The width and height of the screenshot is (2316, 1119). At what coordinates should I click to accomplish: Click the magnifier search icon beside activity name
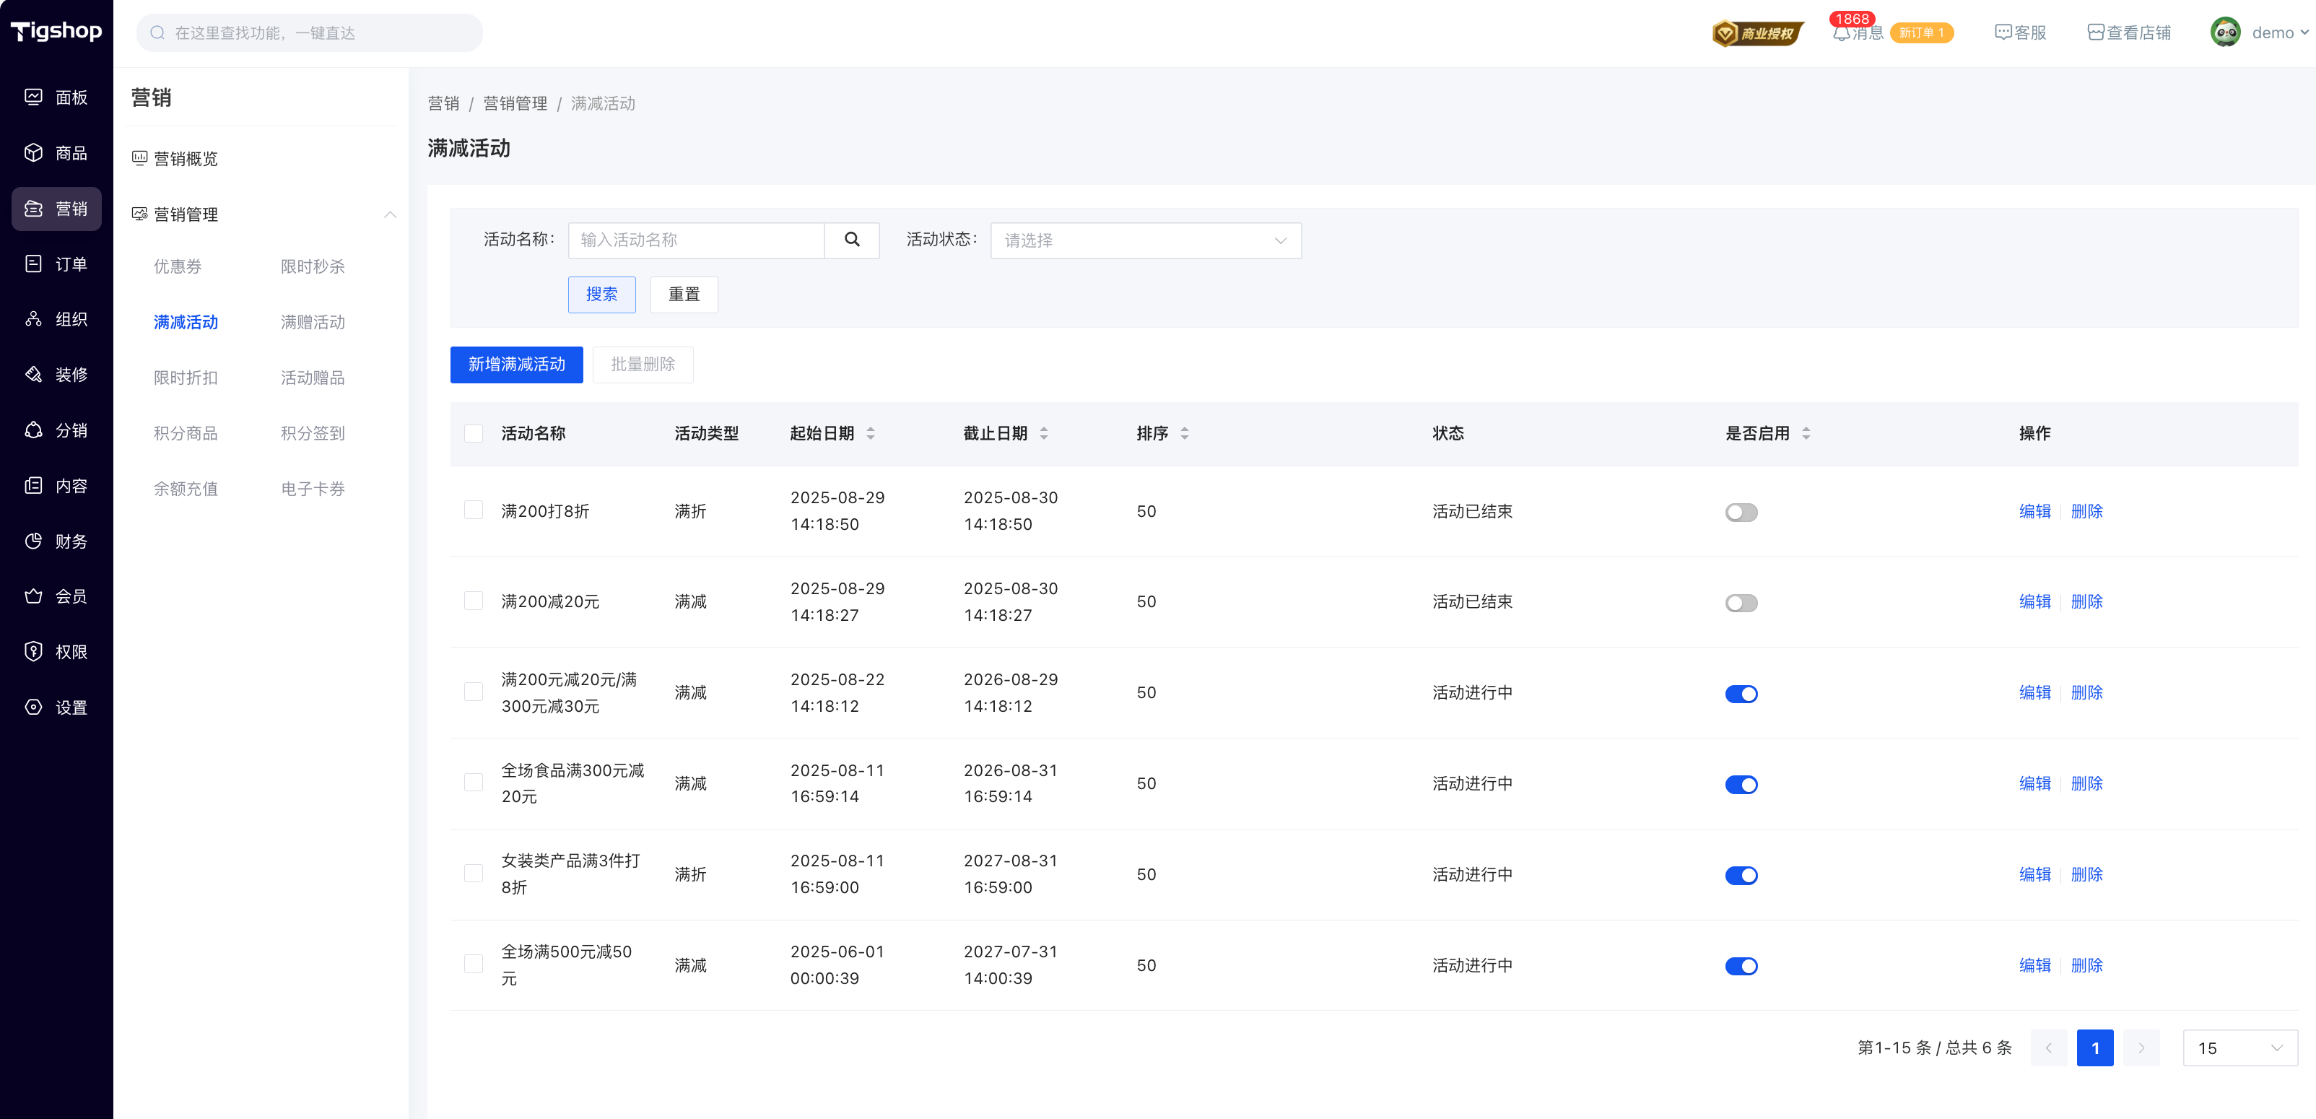point(851,240)
